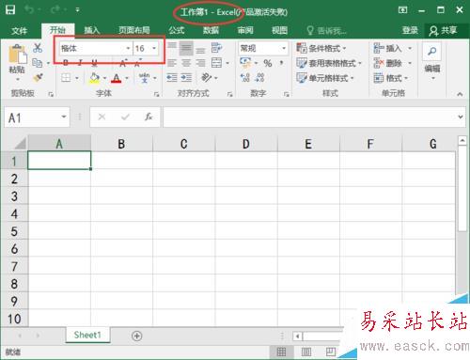
Task: Click Increase Font Size icon
Action: tap(123, 63)
